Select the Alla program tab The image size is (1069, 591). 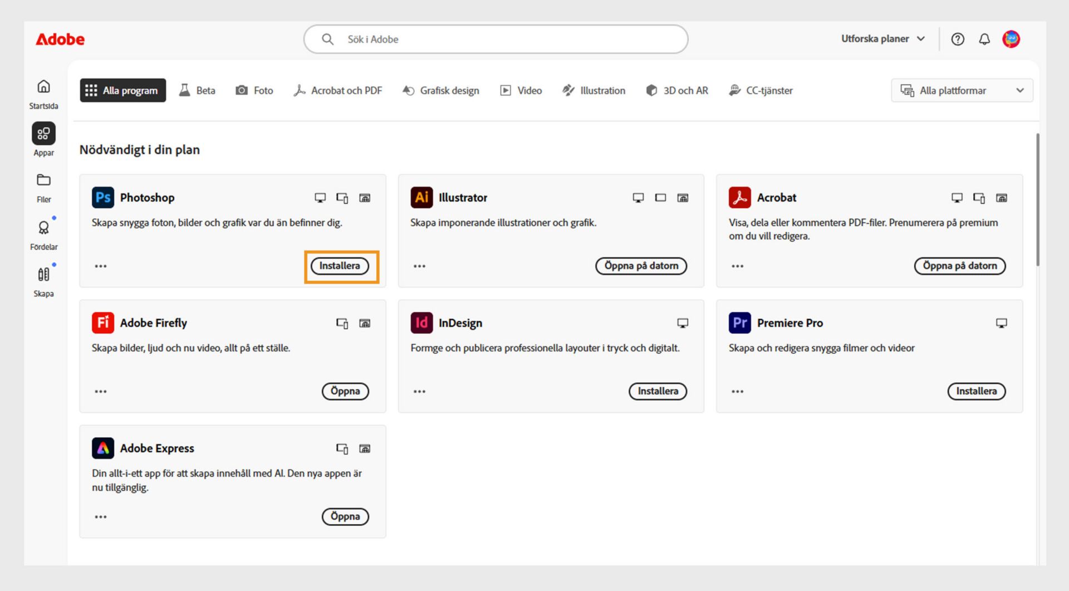click(x=123, y=91)
